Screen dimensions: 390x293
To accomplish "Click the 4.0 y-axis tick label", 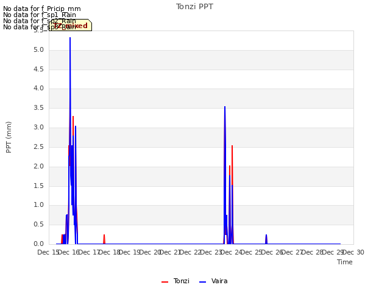I will pos(38,88).
